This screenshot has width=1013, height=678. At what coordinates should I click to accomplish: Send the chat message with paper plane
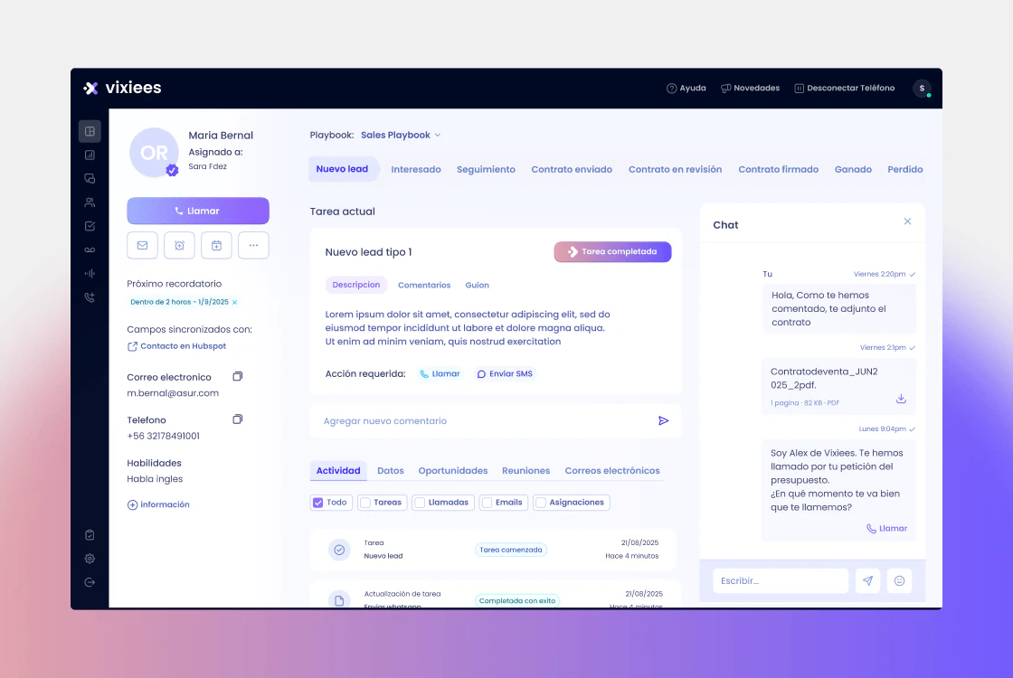[867, 580]
